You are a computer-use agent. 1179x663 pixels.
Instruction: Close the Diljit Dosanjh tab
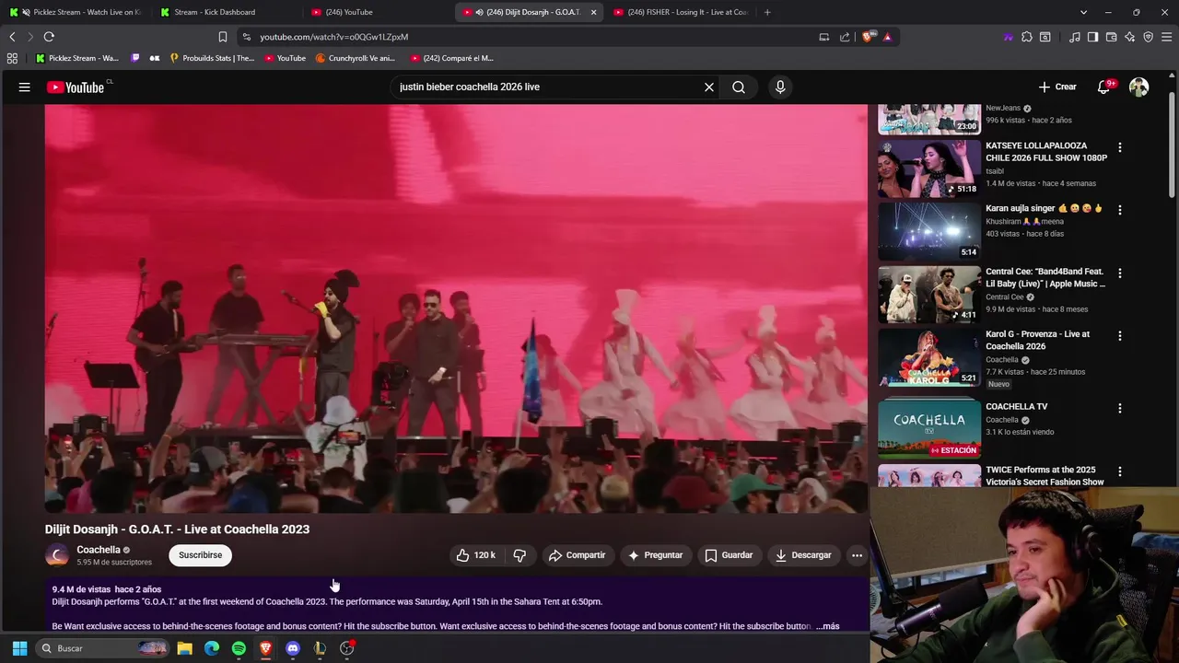click(x=593, y=12)
